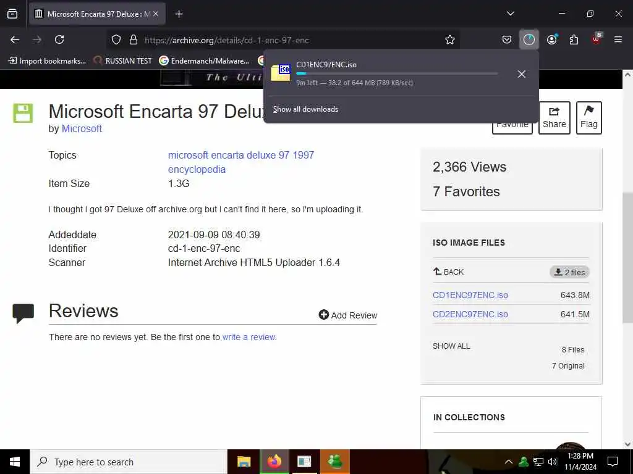Follow the write a review link
Screen dimensions: 633x474
pyautogui.click(x=249, y=337)
